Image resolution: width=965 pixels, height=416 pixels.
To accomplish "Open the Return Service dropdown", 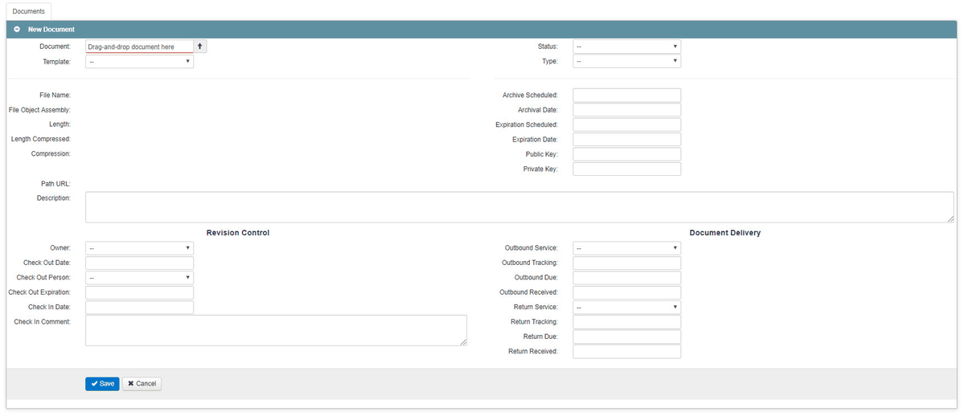I will [627, 307].
